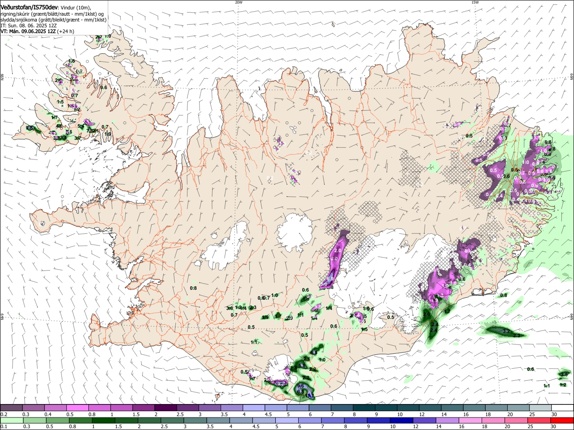Click the offshore rain value "3.2" southeast of Iceland

506,331
